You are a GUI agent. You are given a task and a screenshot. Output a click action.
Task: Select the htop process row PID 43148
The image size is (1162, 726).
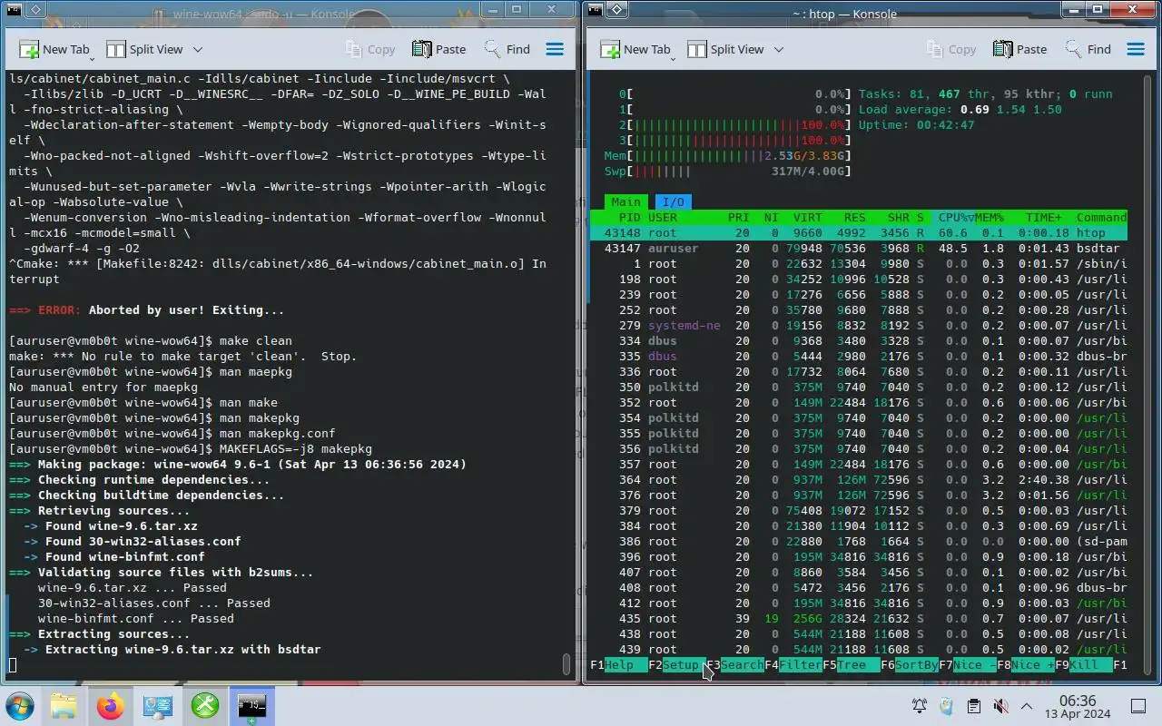point(858,233)
